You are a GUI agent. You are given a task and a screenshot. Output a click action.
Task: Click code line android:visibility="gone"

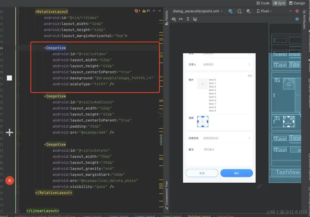(x=83, y=187)
